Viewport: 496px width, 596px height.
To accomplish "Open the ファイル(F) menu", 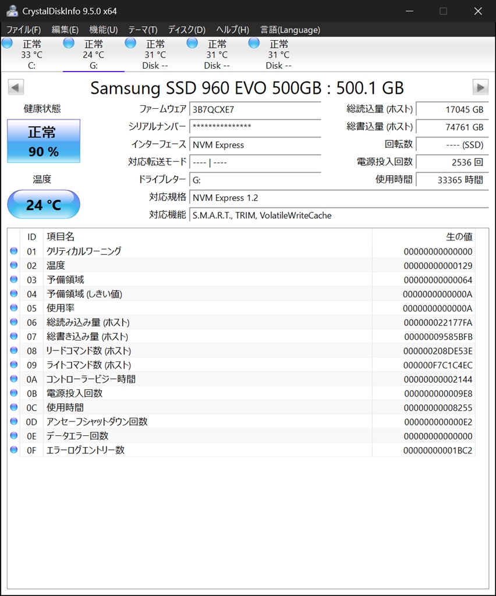I will (23, 30).
